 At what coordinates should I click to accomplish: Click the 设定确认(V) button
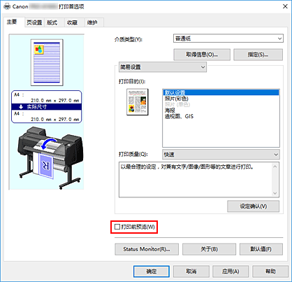coord(253,206)
